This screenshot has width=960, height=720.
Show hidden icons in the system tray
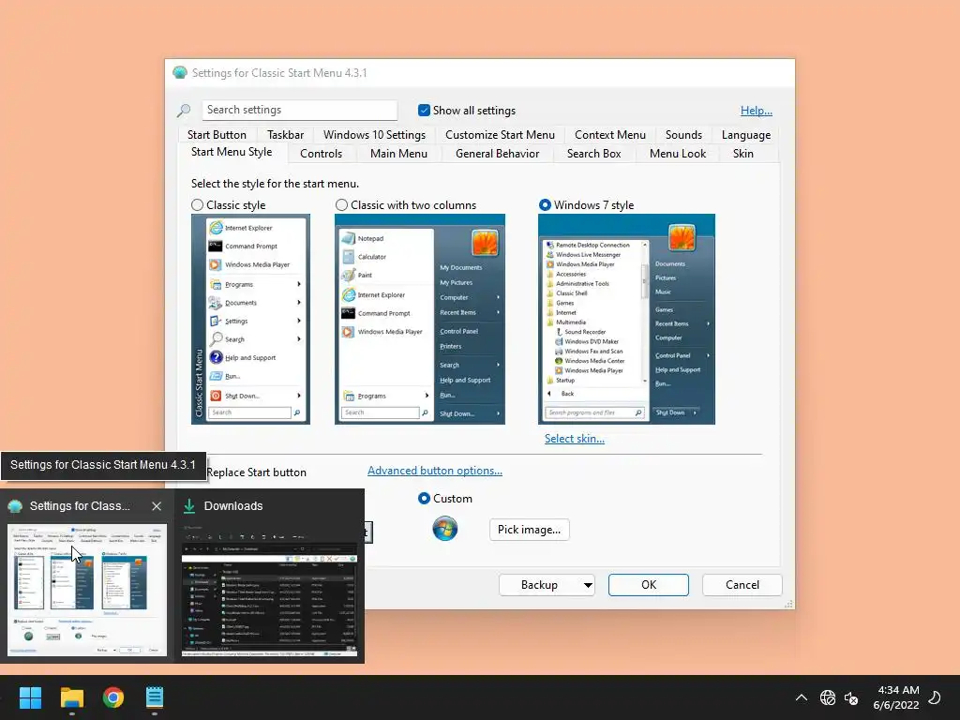click(802, 697)
